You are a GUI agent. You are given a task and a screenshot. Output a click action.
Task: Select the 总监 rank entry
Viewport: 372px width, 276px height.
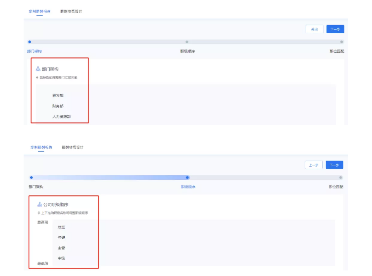point(61,227)
